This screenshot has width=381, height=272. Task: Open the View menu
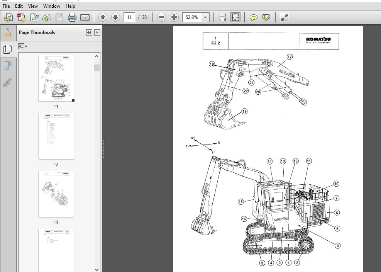pyautogui.click(x=33, y=6)
